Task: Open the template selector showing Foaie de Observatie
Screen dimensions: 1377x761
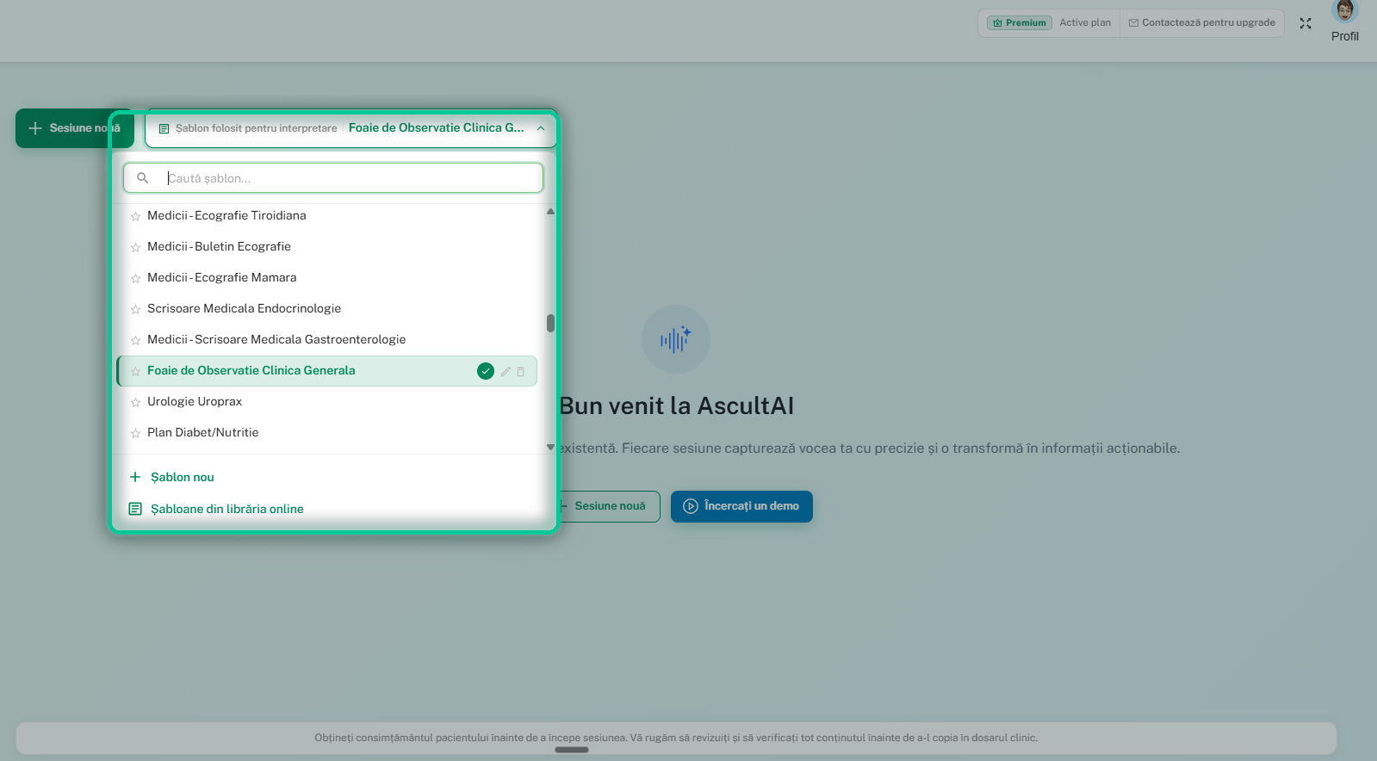Action: [x=351, y=128]
